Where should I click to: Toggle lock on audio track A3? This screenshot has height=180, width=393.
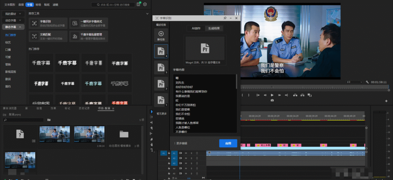[169, 163]
